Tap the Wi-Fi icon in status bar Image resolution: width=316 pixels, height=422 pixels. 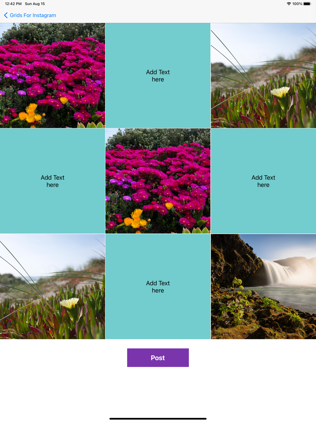tap(289, 4)
